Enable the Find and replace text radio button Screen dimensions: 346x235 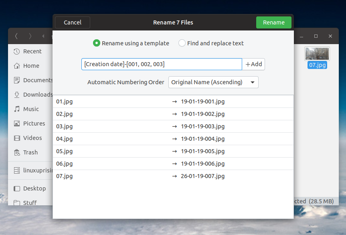[182, 43]
